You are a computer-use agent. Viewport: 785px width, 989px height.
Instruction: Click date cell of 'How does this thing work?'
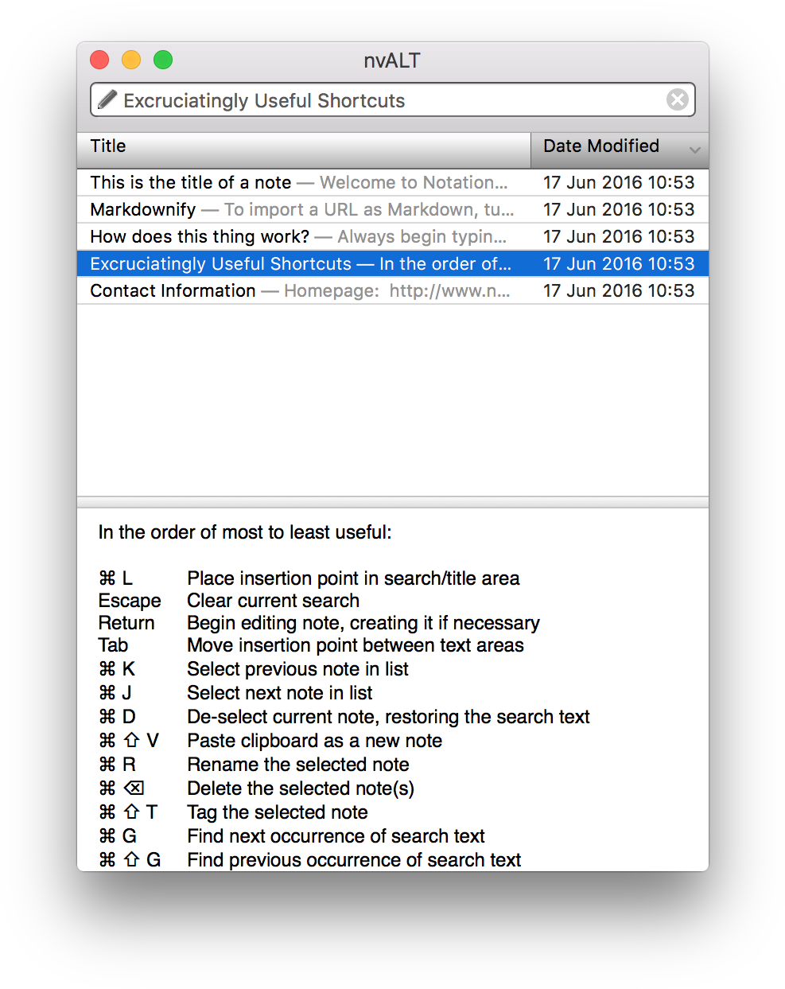click(619, 236)
